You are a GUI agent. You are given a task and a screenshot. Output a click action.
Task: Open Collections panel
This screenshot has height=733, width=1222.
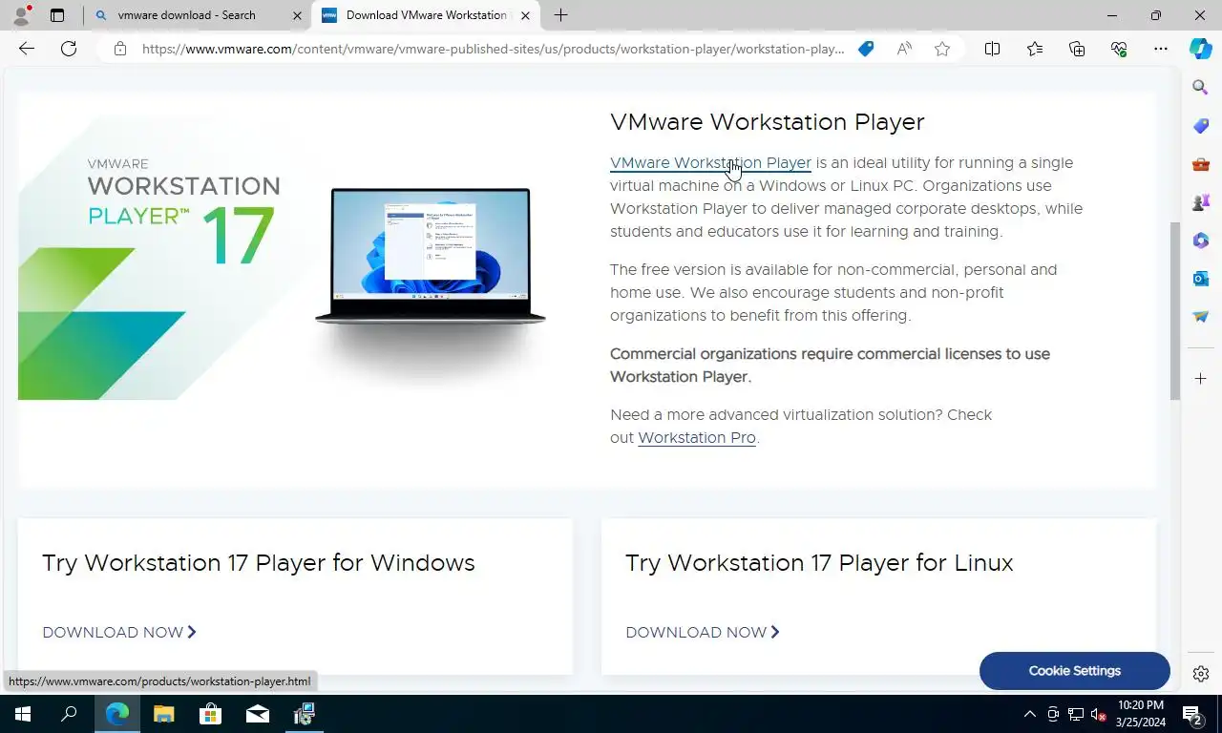[x=1077, y=49]
